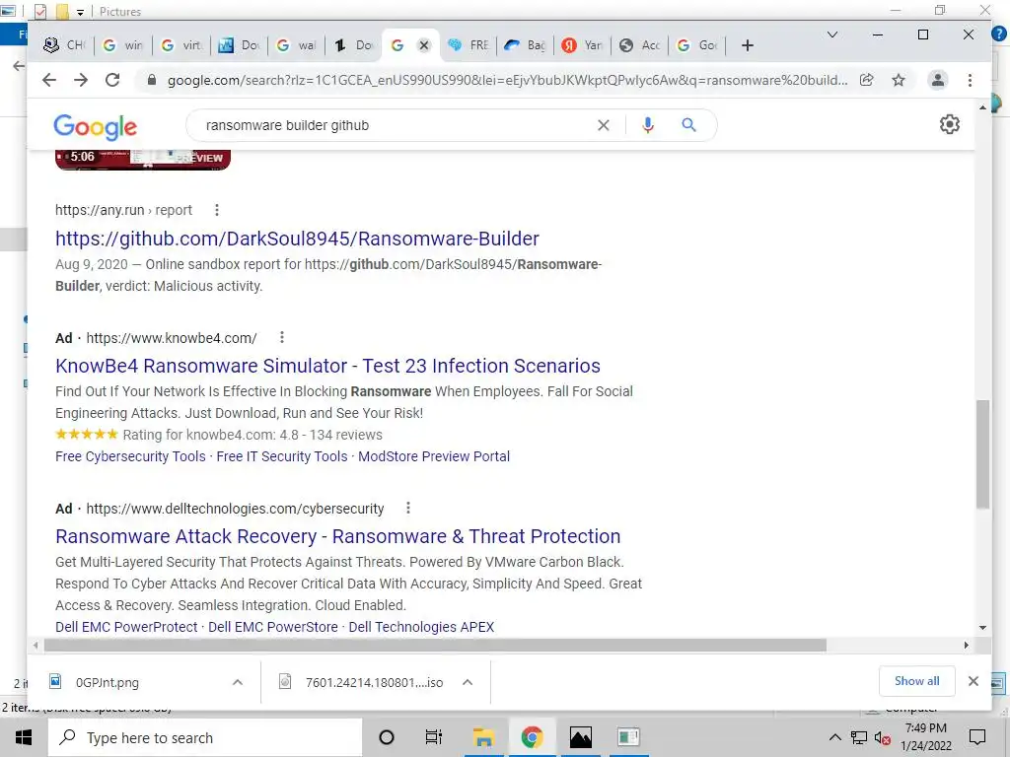Screen dimensions: 1010x757
Task: Close the active Google tab
Action: 424,45
